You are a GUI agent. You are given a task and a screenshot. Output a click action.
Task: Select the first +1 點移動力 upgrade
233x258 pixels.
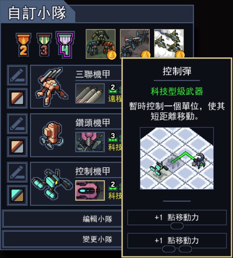point(177,218)
